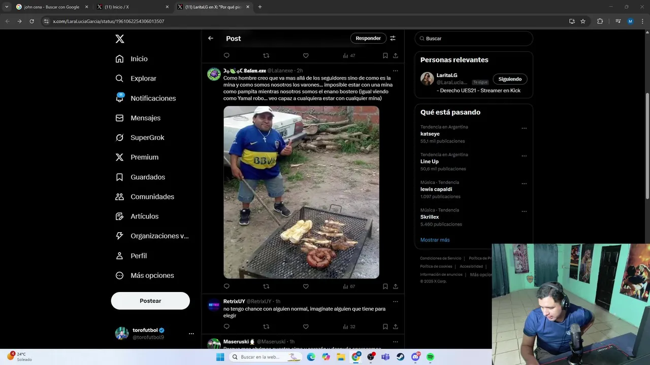Open more options for Skrillex trend
The image size is (650, 365).
524,211
